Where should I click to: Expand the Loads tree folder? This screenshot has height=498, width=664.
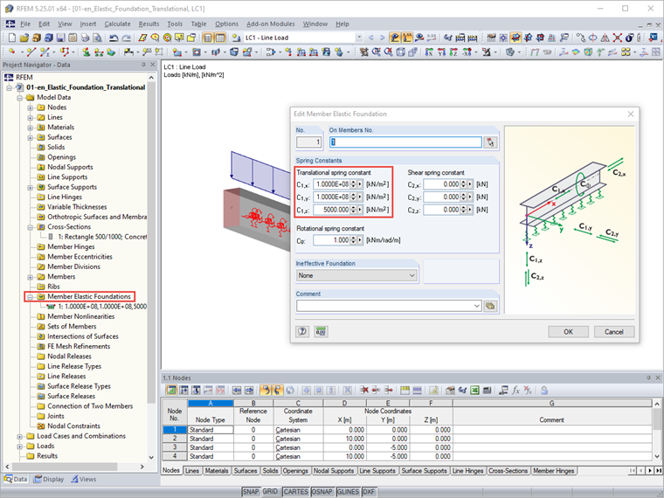[19, 446]
